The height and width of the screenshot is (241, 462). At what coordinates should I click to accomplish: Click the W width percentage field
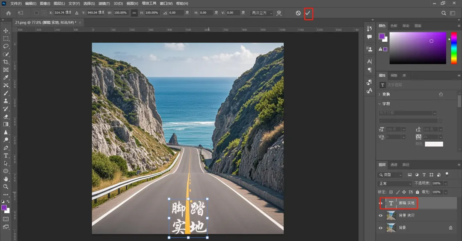pyautogui.click(x=120, y=13)
